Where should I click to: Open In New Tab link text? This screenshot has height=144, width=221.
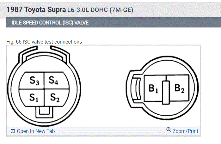tap(36, 131)
